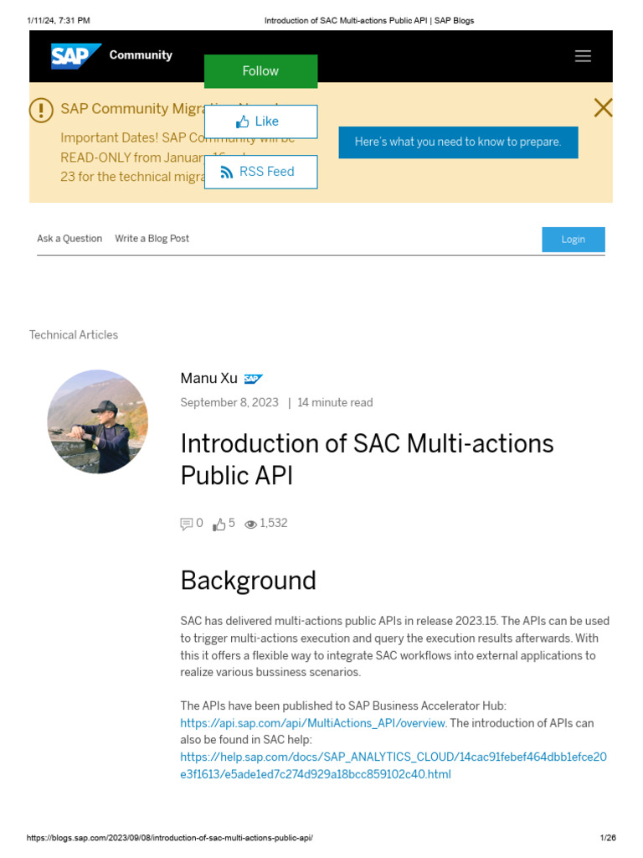Open the help.sap.com SAP Analytics Cloud docs link
643x858 pixels.
pos(393,757)
